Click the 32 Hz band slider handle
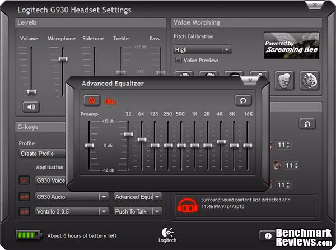This screenshot has width=336, height=250. point(129,134)
